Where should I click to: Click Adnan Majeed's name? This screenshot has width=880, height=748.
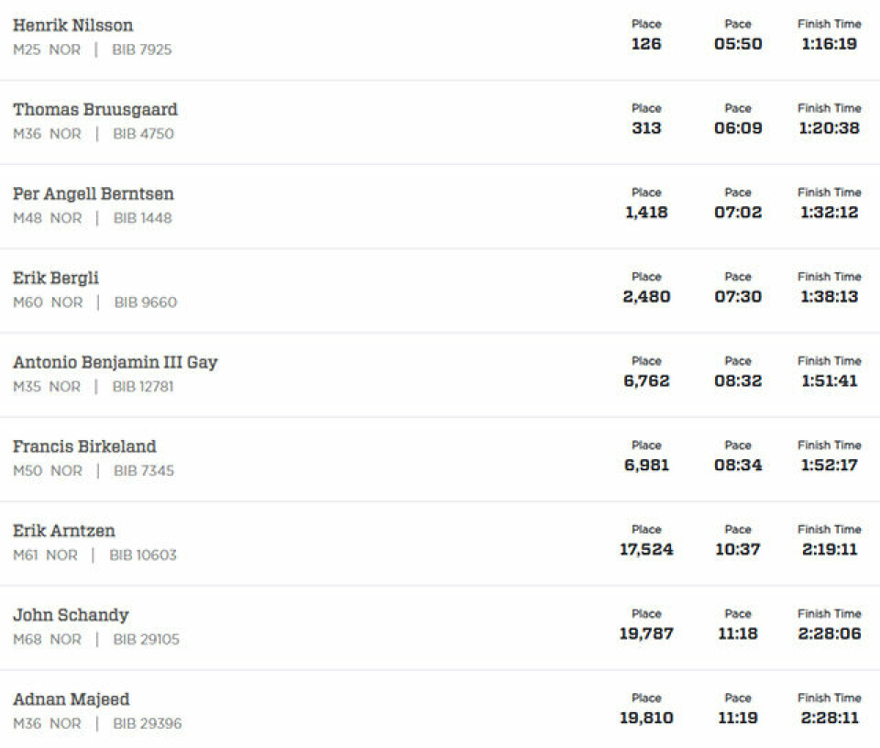[71, 699]
